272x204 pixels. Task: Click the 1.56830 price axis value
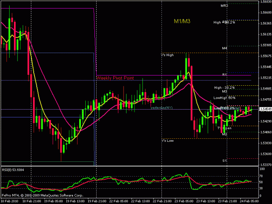266,2
